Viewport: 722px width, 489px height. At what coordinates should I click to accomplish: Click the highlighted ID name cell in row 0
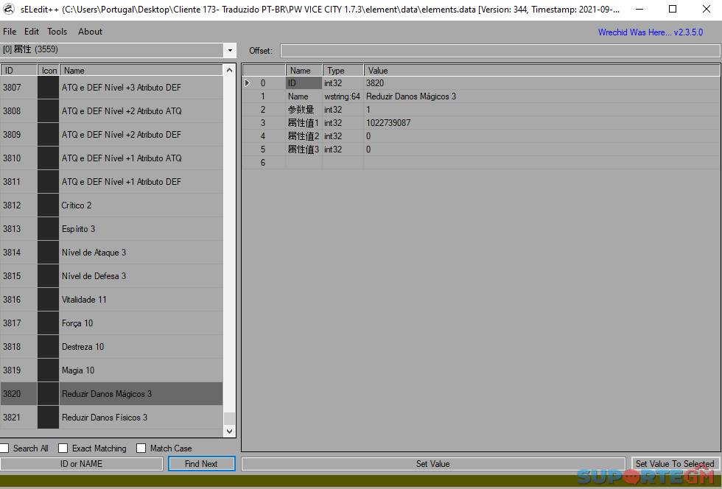(x=304, y=83)
